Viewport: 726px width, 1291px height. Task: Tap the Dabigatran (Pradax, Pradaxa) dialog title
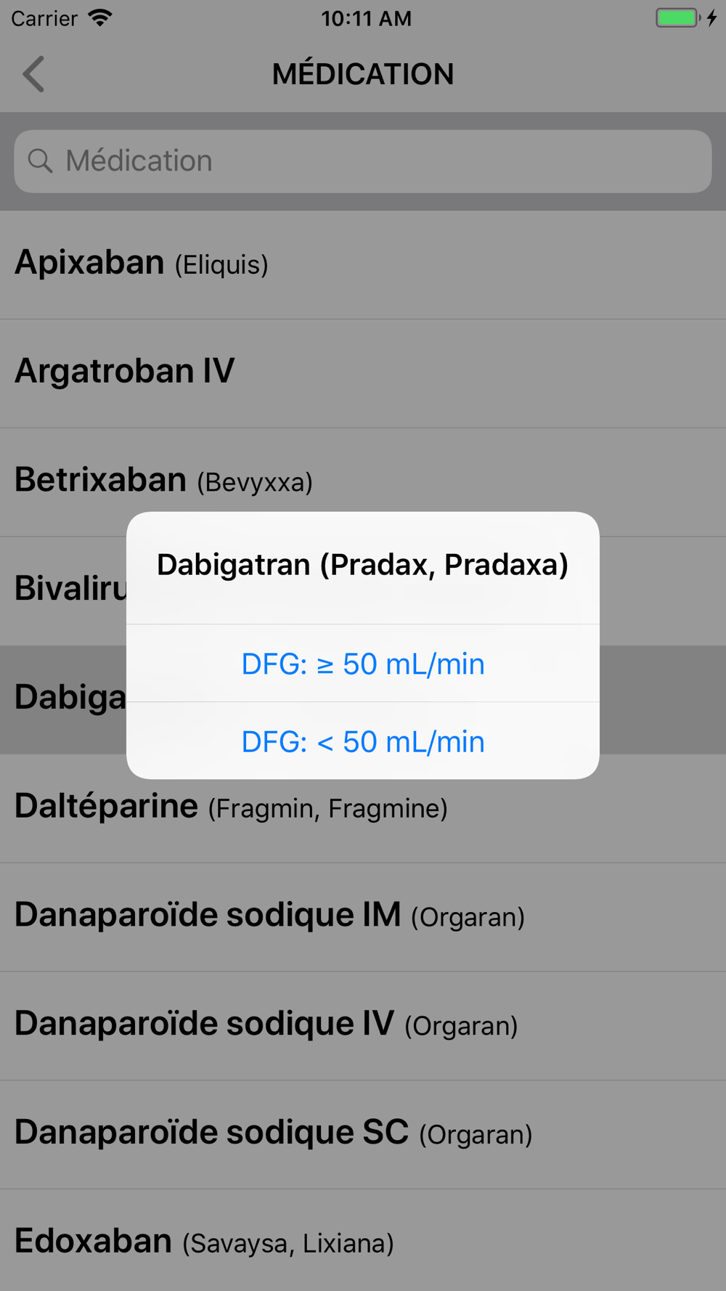click(x=363, y=565)
